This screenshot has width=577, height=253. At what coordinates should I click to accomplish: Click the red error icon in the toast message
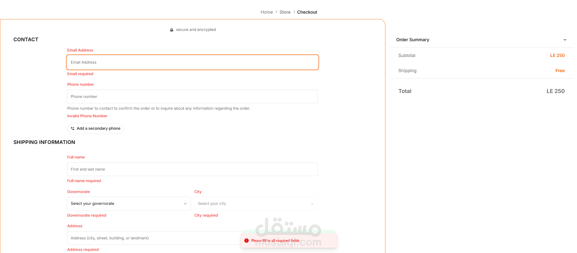[247, 241]
